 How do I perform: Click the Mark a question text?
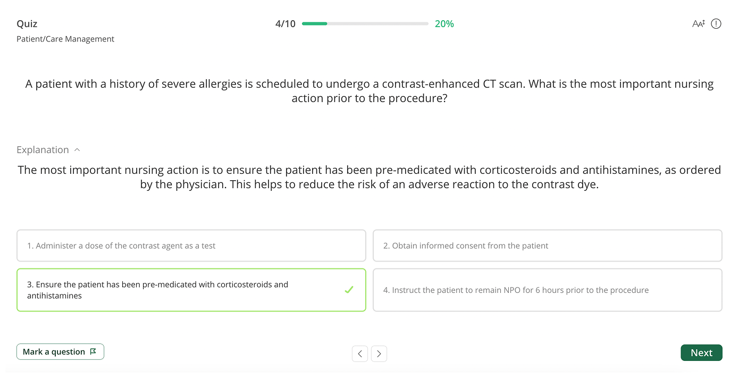[54, 352]
